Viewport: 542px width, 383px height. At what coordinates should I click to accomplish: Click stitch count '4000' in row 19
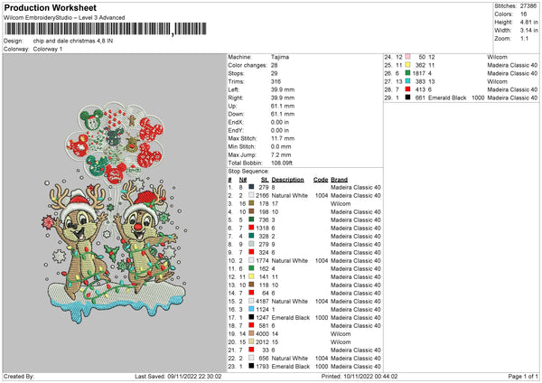[x=262, y=333]
